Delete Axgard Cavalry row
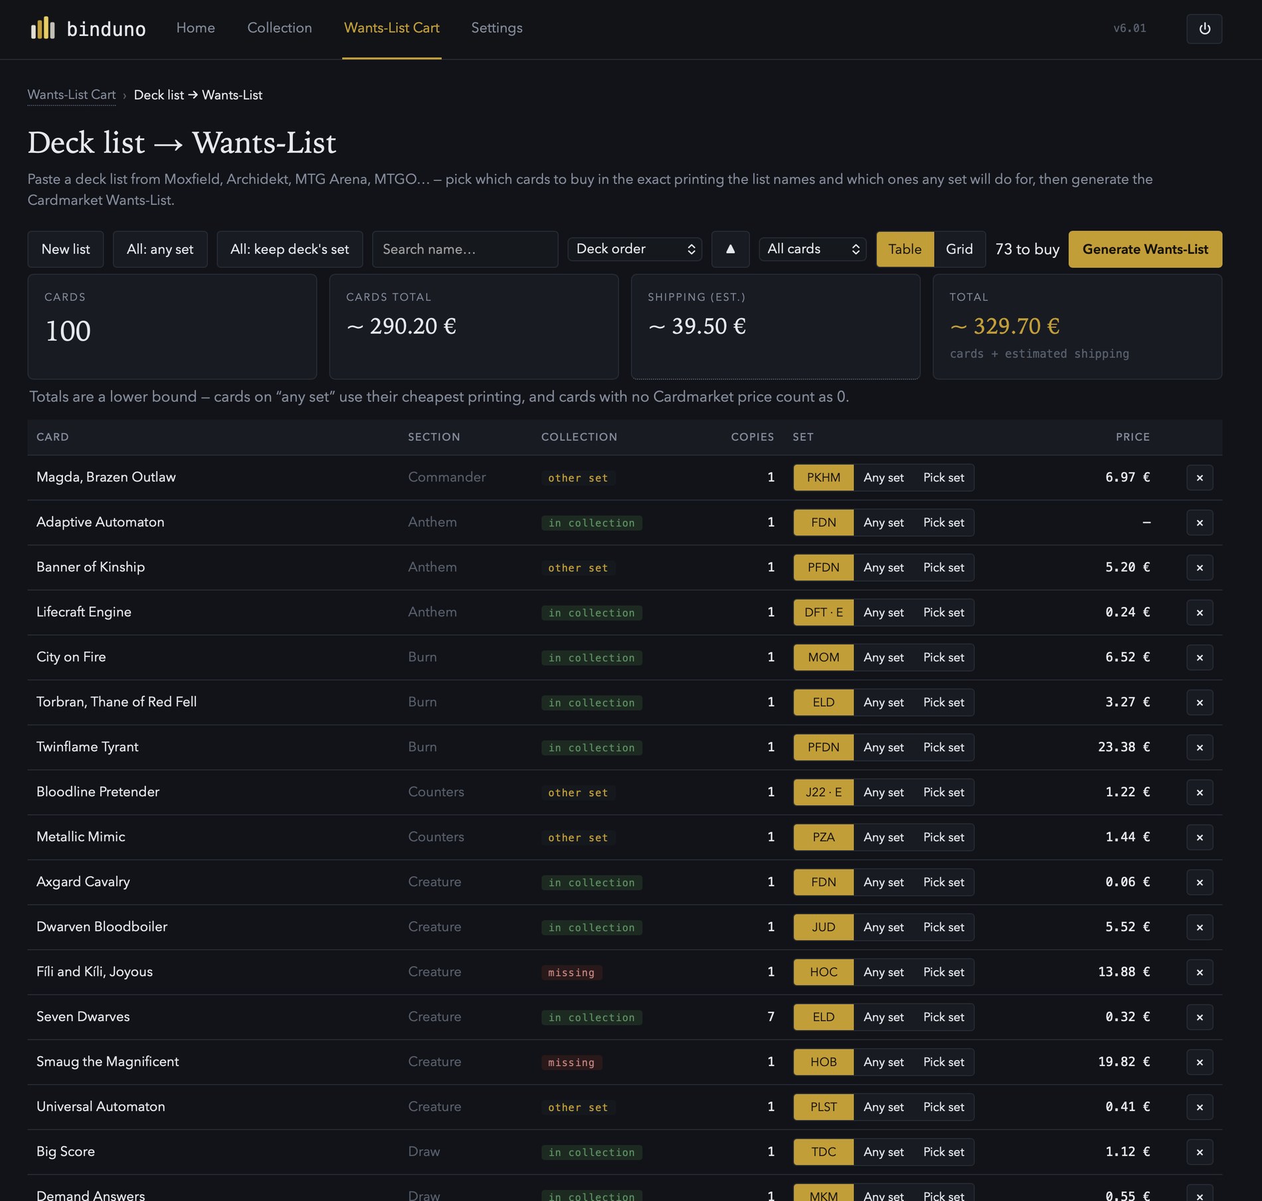 coord(1200,882)
